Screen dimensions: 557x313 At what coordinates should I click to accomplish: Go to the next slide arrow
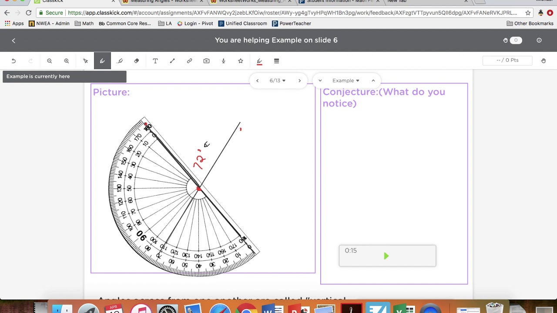click(299, 80)
